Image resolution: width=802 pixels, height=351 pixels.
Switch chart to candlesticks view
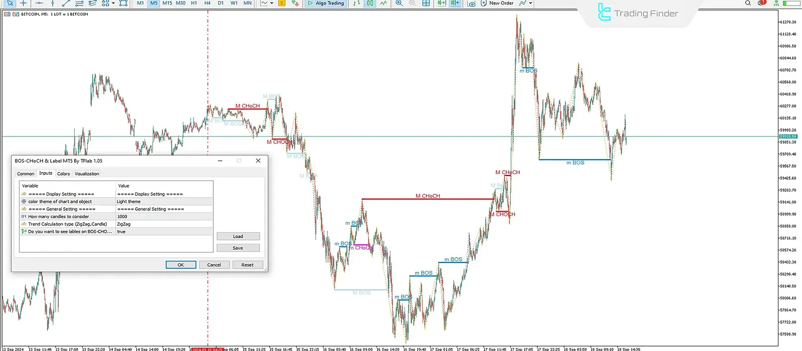(x=369, y=3)
